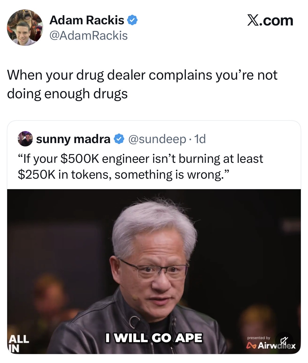This screenshot has width=308, height=363.
Task: Click the 'presented by' sponsor label
Action: pos(258,338)
